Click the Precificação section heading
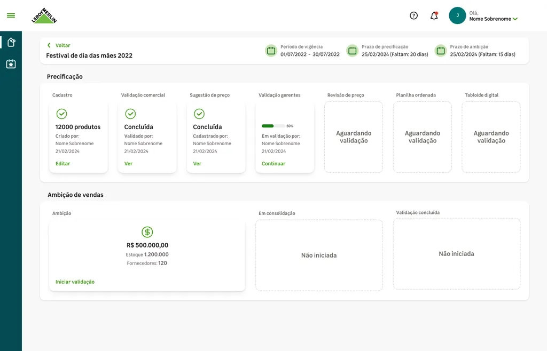547x351 pixels. (x=65, y=77)
